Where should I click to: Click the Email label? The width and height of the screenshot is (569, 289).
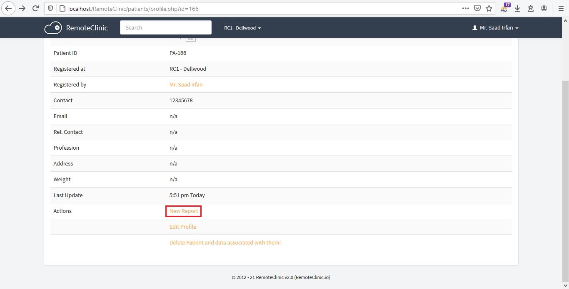(60, 116)
